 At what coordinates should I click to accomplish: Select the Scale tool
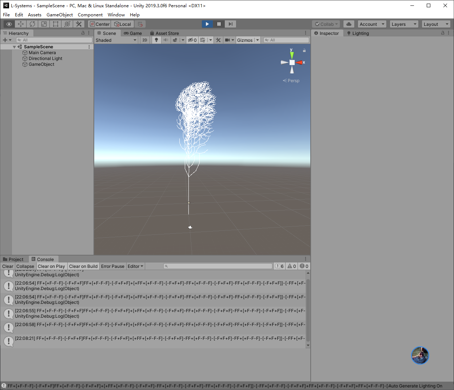(44, 24)
